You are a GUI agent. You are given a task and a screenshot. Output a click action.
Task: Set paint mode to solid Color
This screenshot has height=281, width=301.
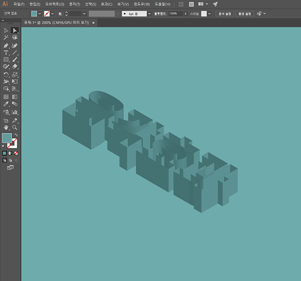pyautogui.click(x=5, y=153)
